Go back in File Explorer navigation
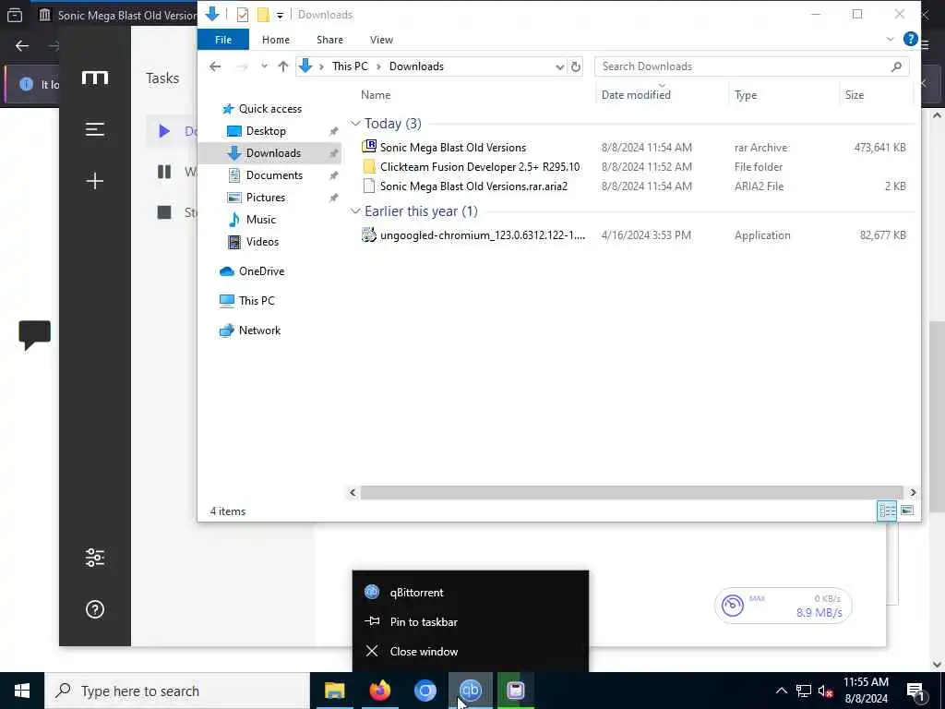 [215, 66]
